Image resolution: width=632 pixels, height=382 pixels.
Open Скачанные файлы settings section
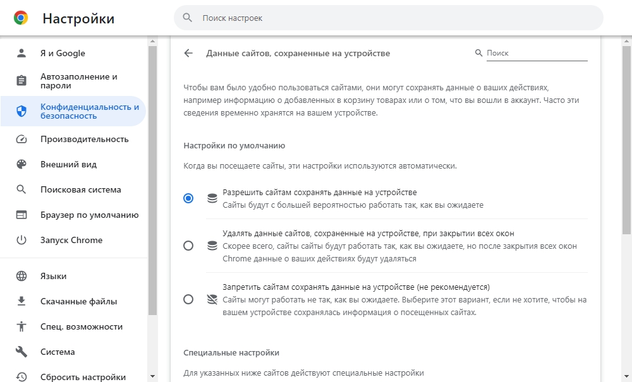(73, 301)
